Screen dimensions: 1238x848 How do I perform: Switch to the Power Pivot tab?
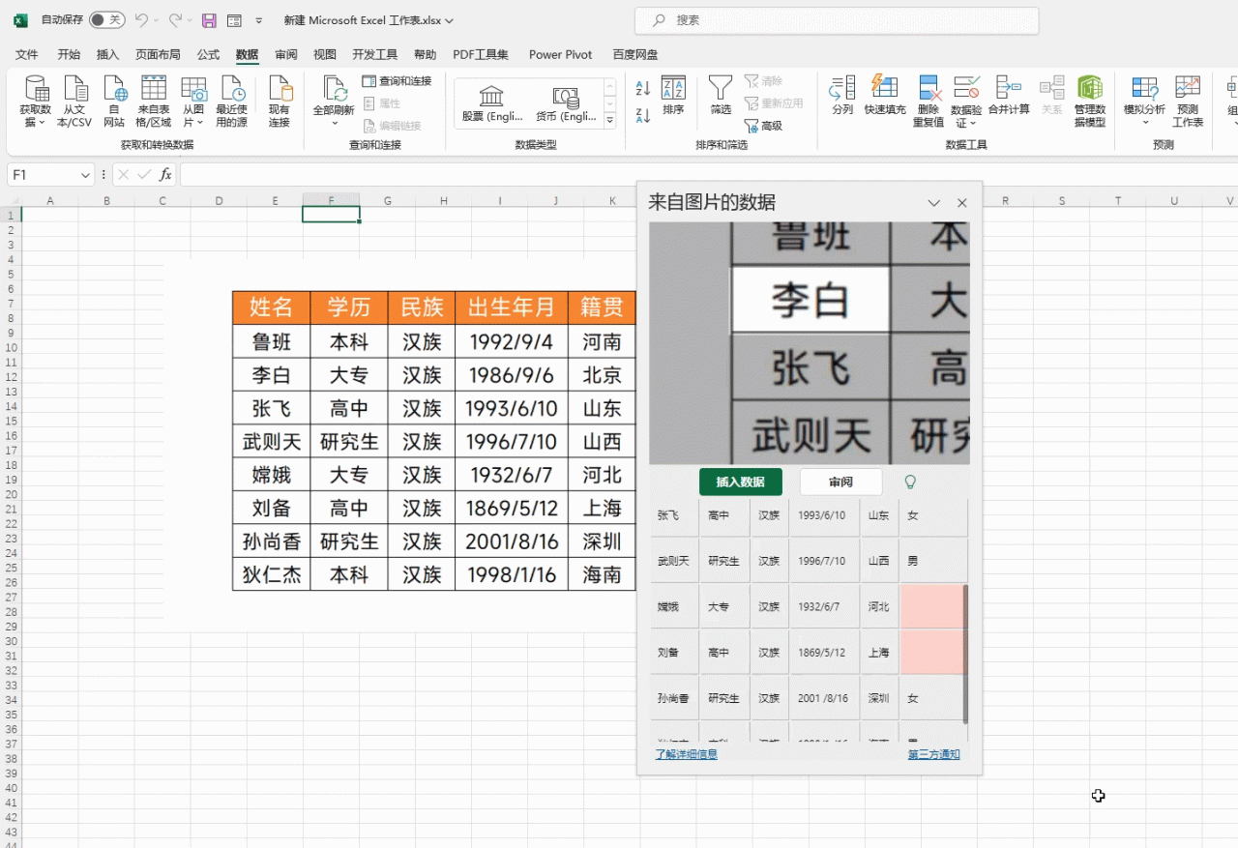click(561, 55)
